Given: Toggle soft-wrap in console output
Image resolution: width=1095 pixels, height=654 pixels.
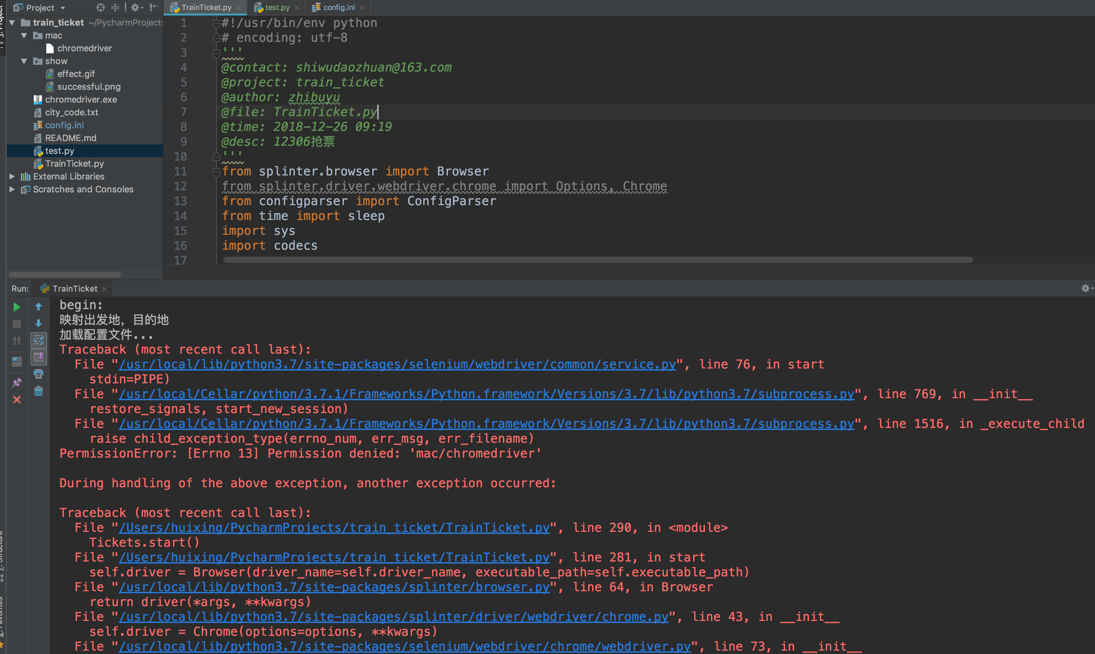Looking at the screenshot, I should (x=39, y=340).
